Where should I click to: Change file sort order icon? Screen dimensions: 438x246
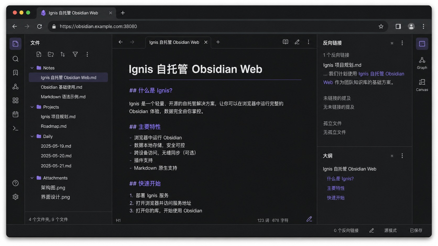63,54
